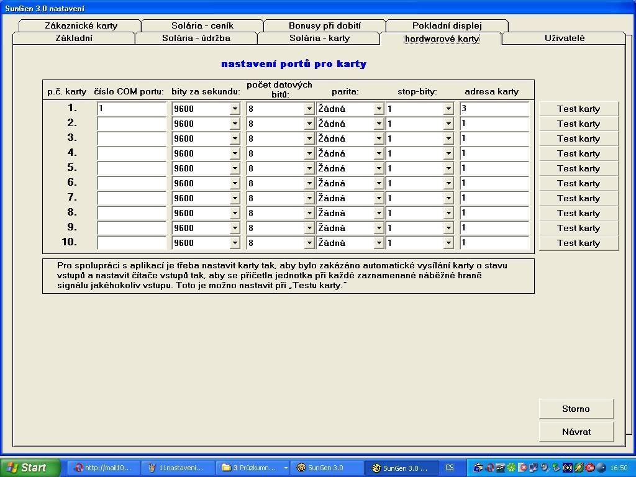Run Test karty for card 6
This screenshot has height=477, width=636.
click(578, 183)
